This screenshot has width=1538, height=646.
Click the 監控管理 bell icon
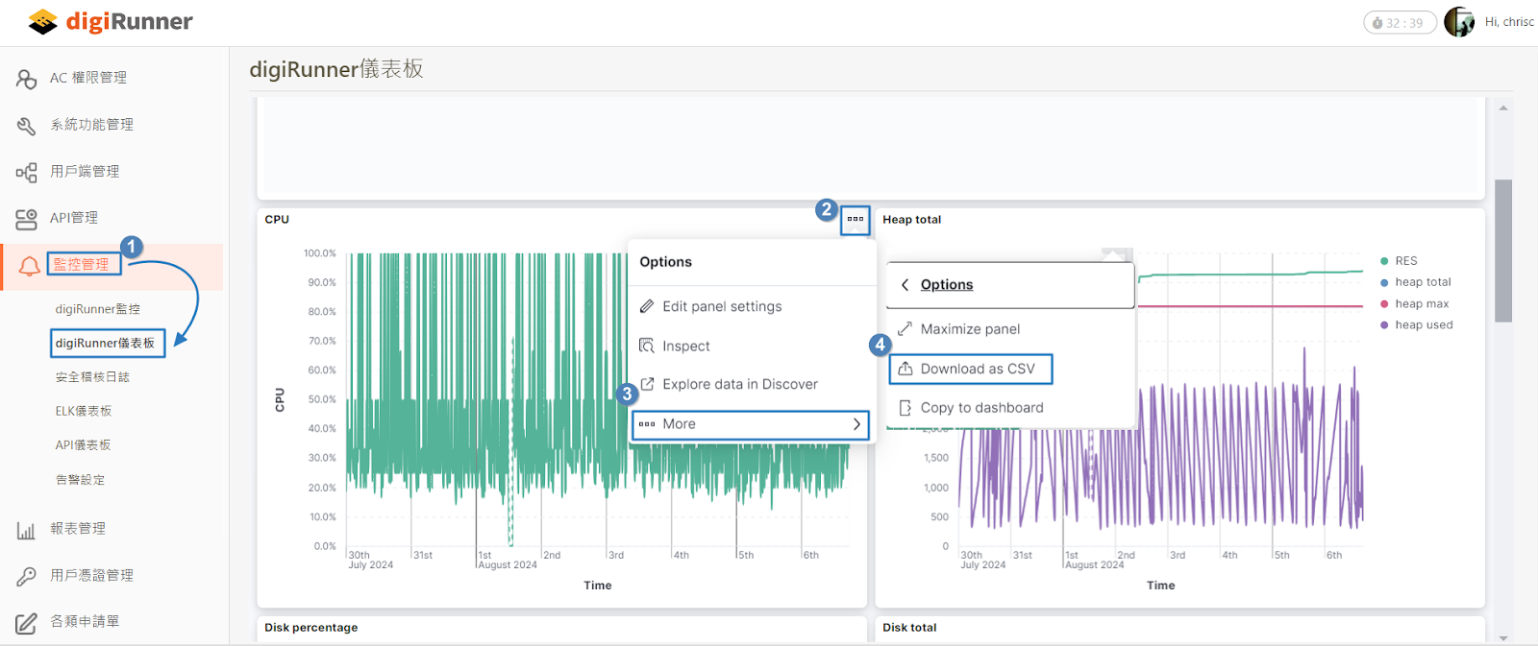[x=30, y=266]
